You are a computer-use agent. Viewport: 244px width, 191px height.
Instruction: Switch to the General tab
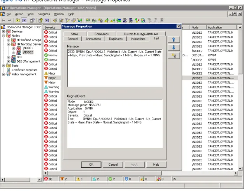(x=72, y=39)
